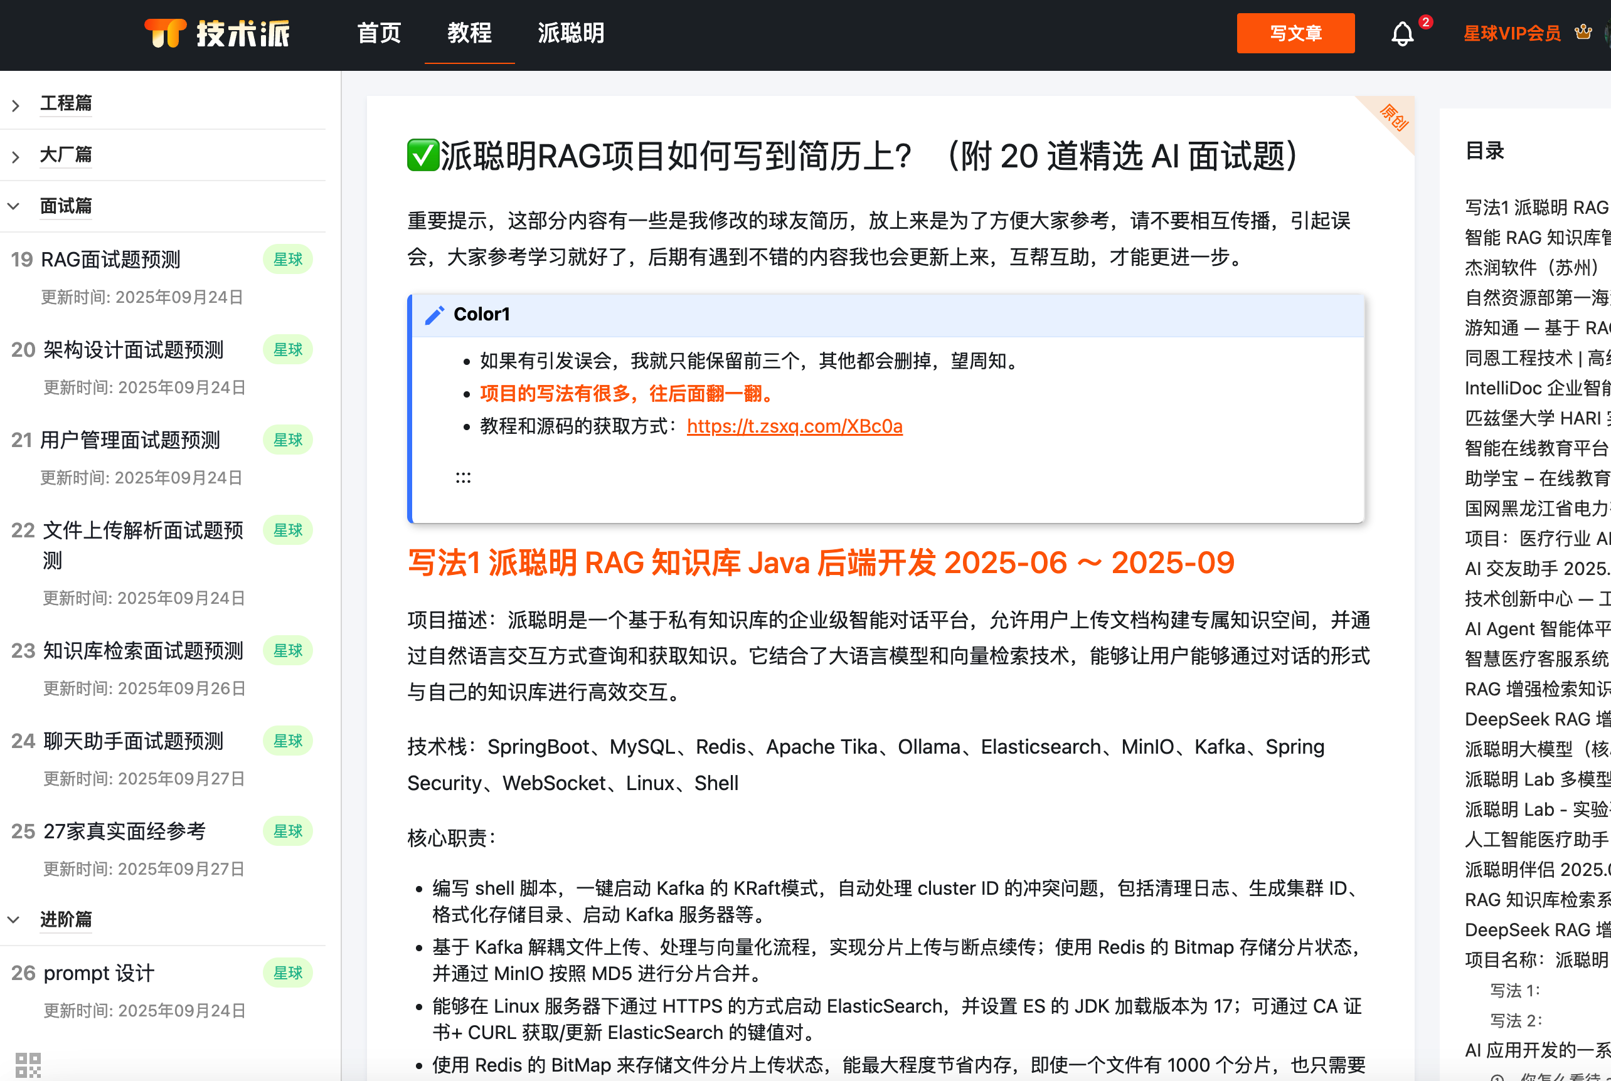Click the 星球VIP会员 label
Viewport: 1611px width, 1081px height.
[x=1512, y=33]
